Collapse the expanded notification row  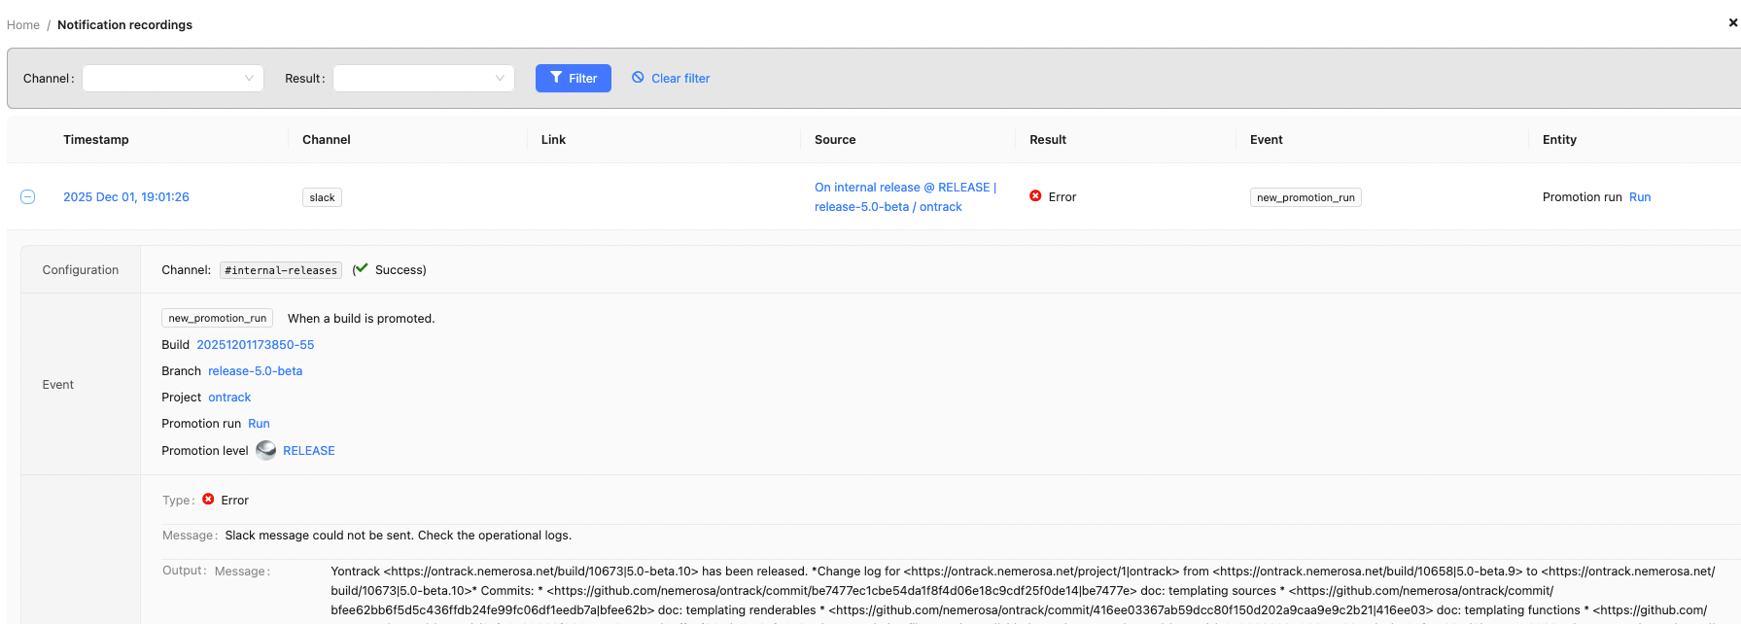(x=28, y=196)
